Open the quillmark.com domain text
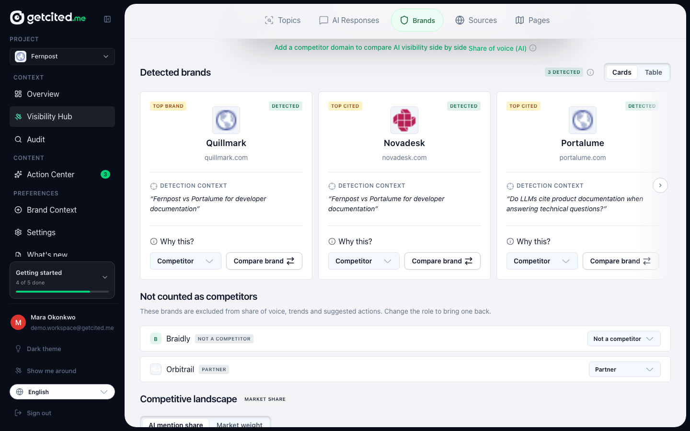Image resolution: width=690 pixels, height=431 pixels. tap(226, 158)
